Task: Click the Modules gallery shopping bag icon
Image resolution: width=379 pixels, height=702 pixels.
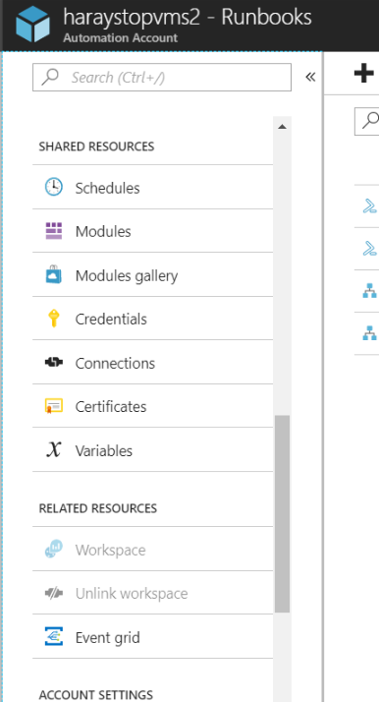Action: pos(54,274)
